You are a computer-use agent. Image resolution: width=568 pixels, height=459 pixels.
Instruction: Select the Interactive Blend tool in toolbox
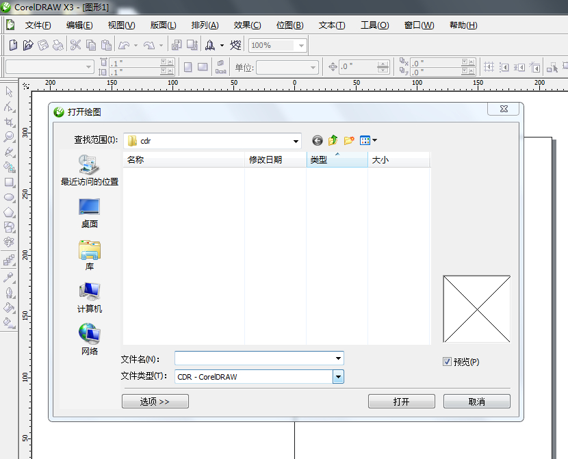[9, 259]
